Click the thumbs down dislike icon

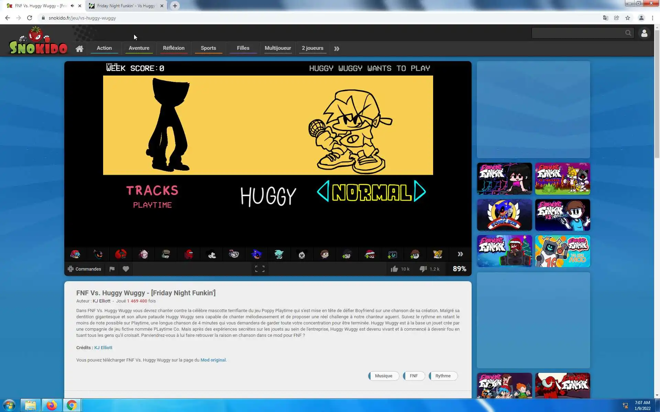[x=423, y=269]
